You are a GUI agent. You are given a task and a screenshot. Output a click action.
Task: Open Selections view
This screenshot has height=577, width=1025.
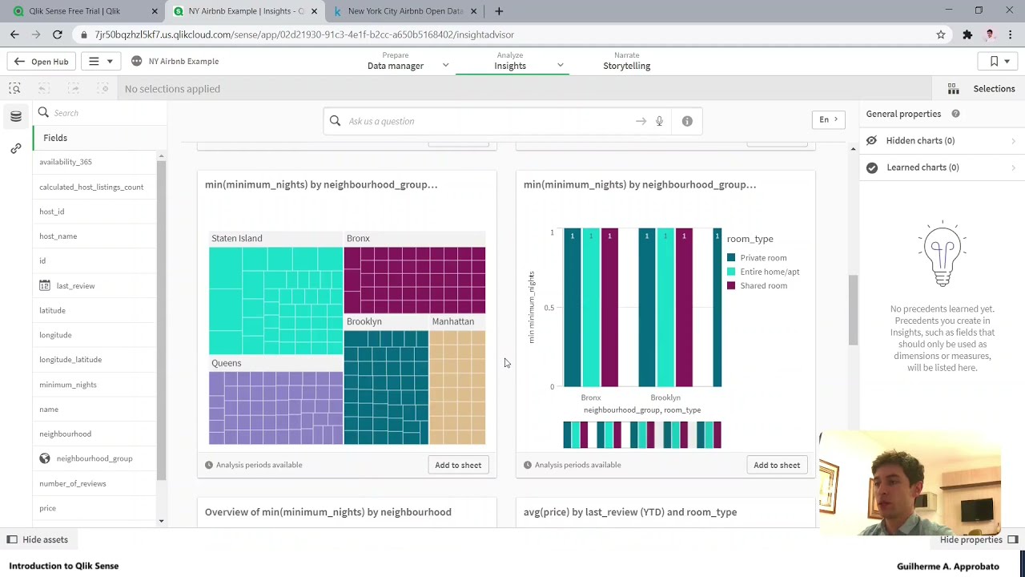coord(994,89)
